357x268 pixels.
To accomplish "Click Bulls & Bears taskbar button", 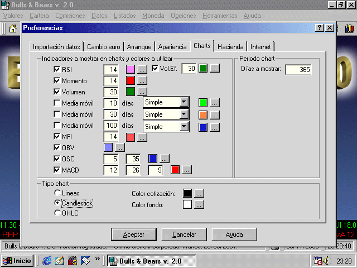I will pos(152,261).
